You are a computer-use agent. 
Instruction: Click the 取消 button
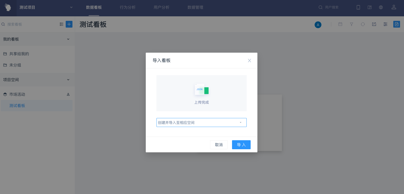pyautogui.click(x=219, y=145)
